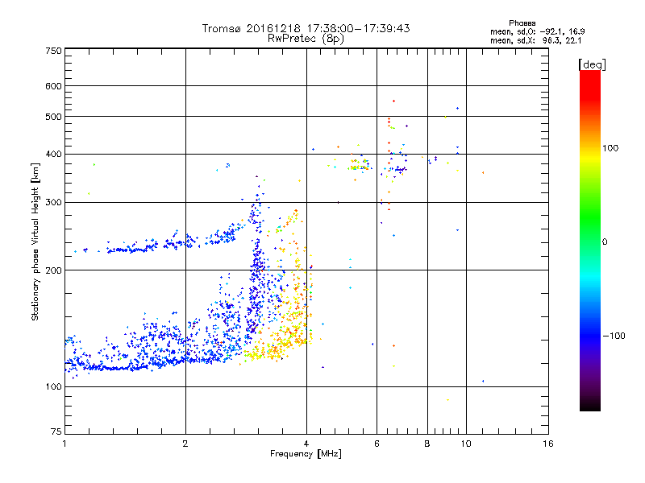
Task: Click the frequency axis tick label '1'
Action: click(64, 444)
